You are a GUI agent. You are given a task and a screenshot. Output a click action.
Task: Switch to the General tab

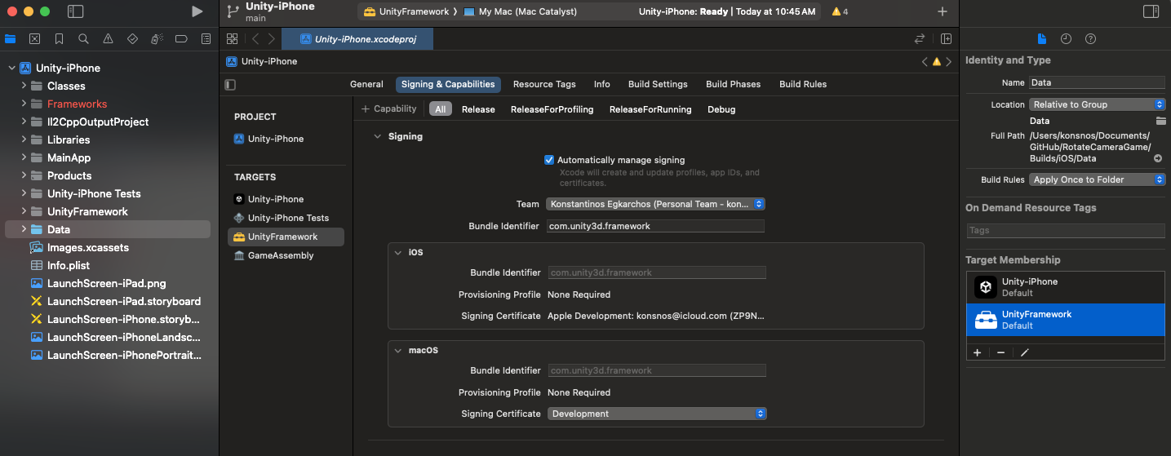[x=366, y=84]
